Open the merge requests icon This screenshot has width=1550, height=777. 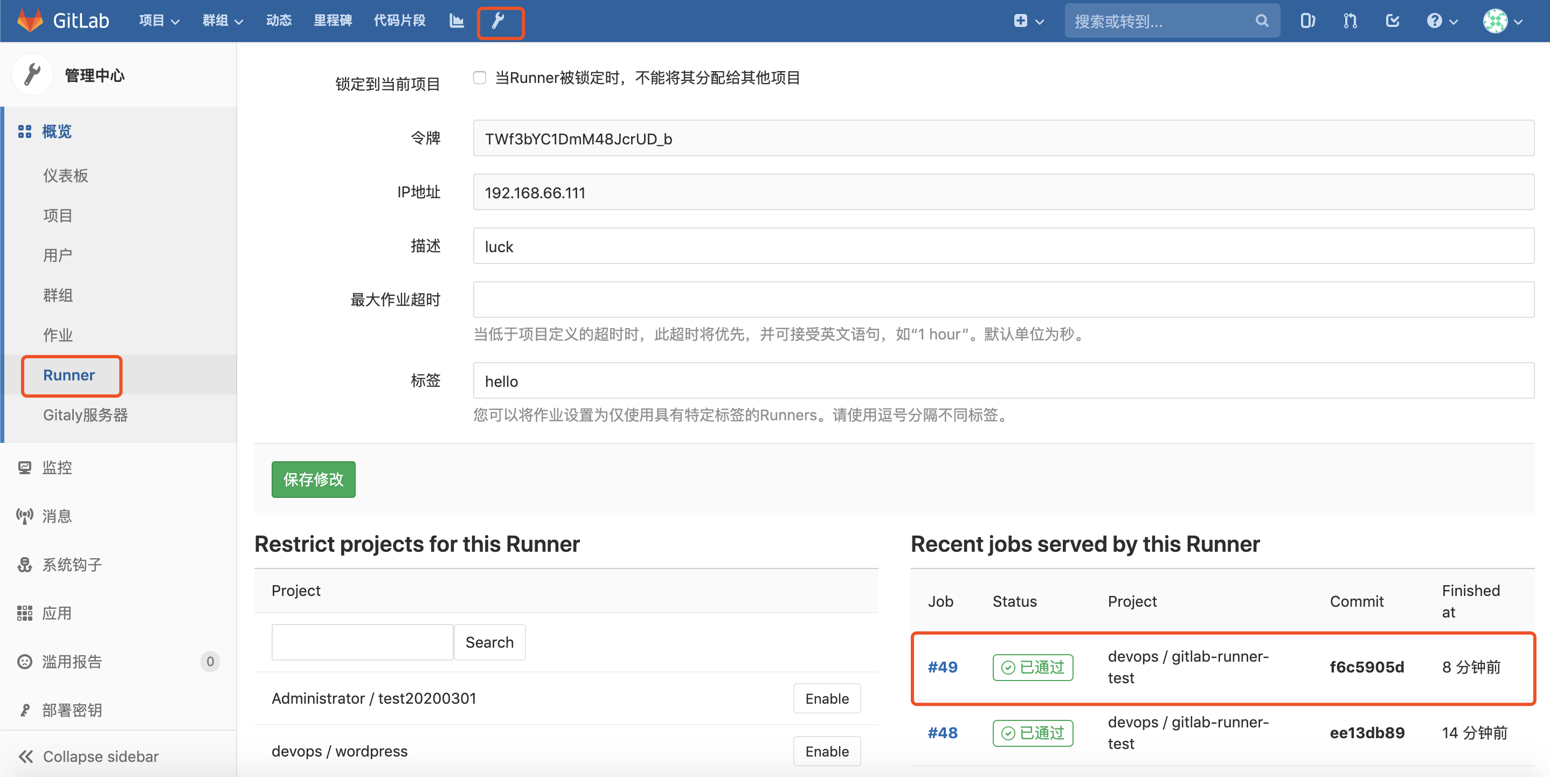point(1349,20)
